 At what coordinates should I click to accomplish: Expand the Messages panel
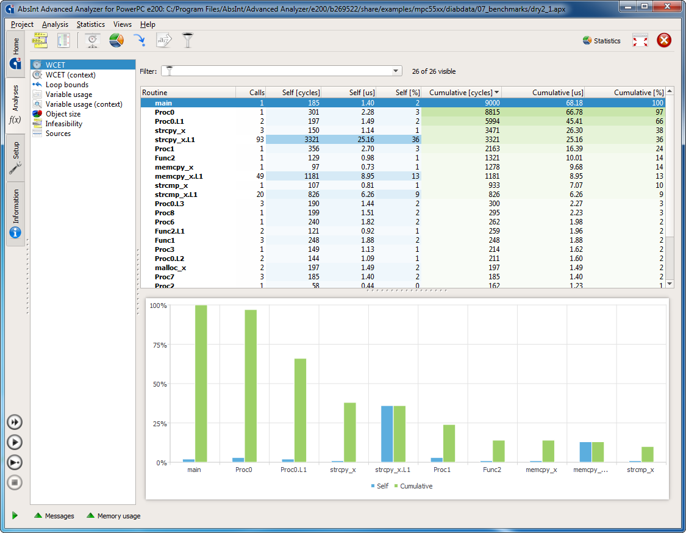(x=54, y=516)
